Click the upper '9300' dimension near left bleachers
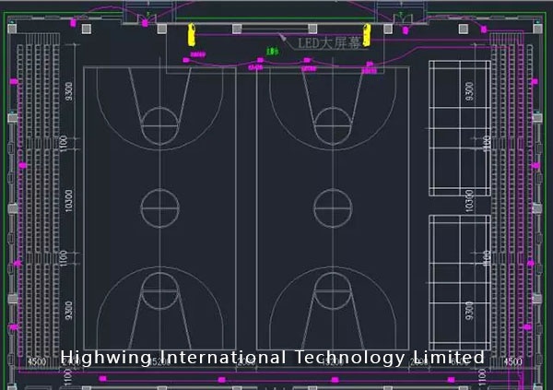Viewport: 553px width, 390px height. click(x=69, y=91)
